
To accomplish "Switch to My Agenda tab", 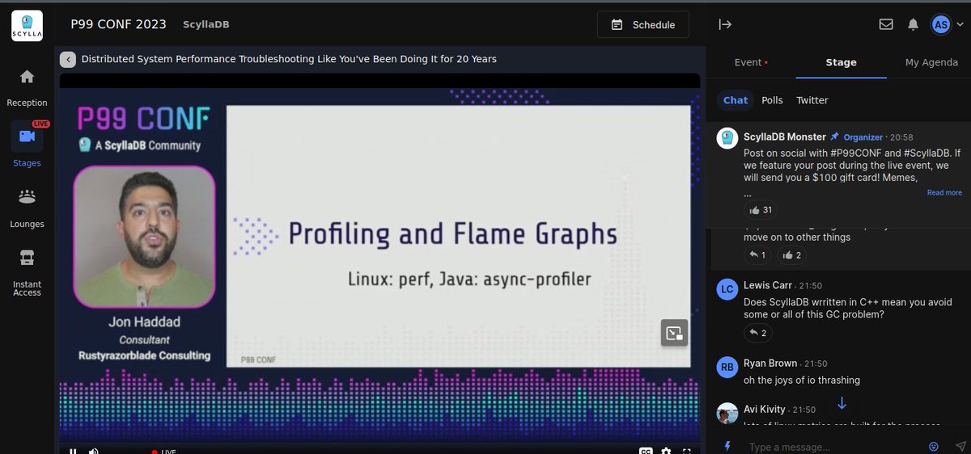I will (931, 62).
